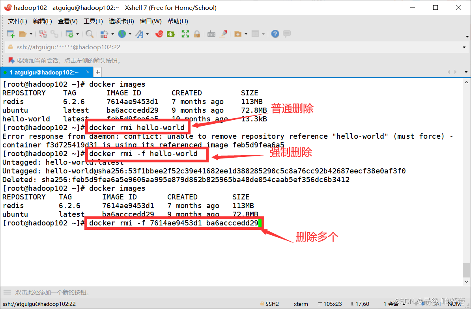Click the tab scroll left arrow
The width and height of the screenshot is (471, 309).
point(449,72)
